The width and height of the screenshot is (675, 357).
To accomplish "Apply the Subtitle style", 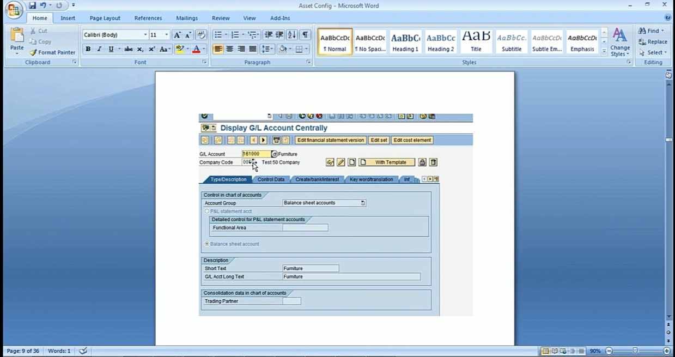I will [x=512, y=42].
